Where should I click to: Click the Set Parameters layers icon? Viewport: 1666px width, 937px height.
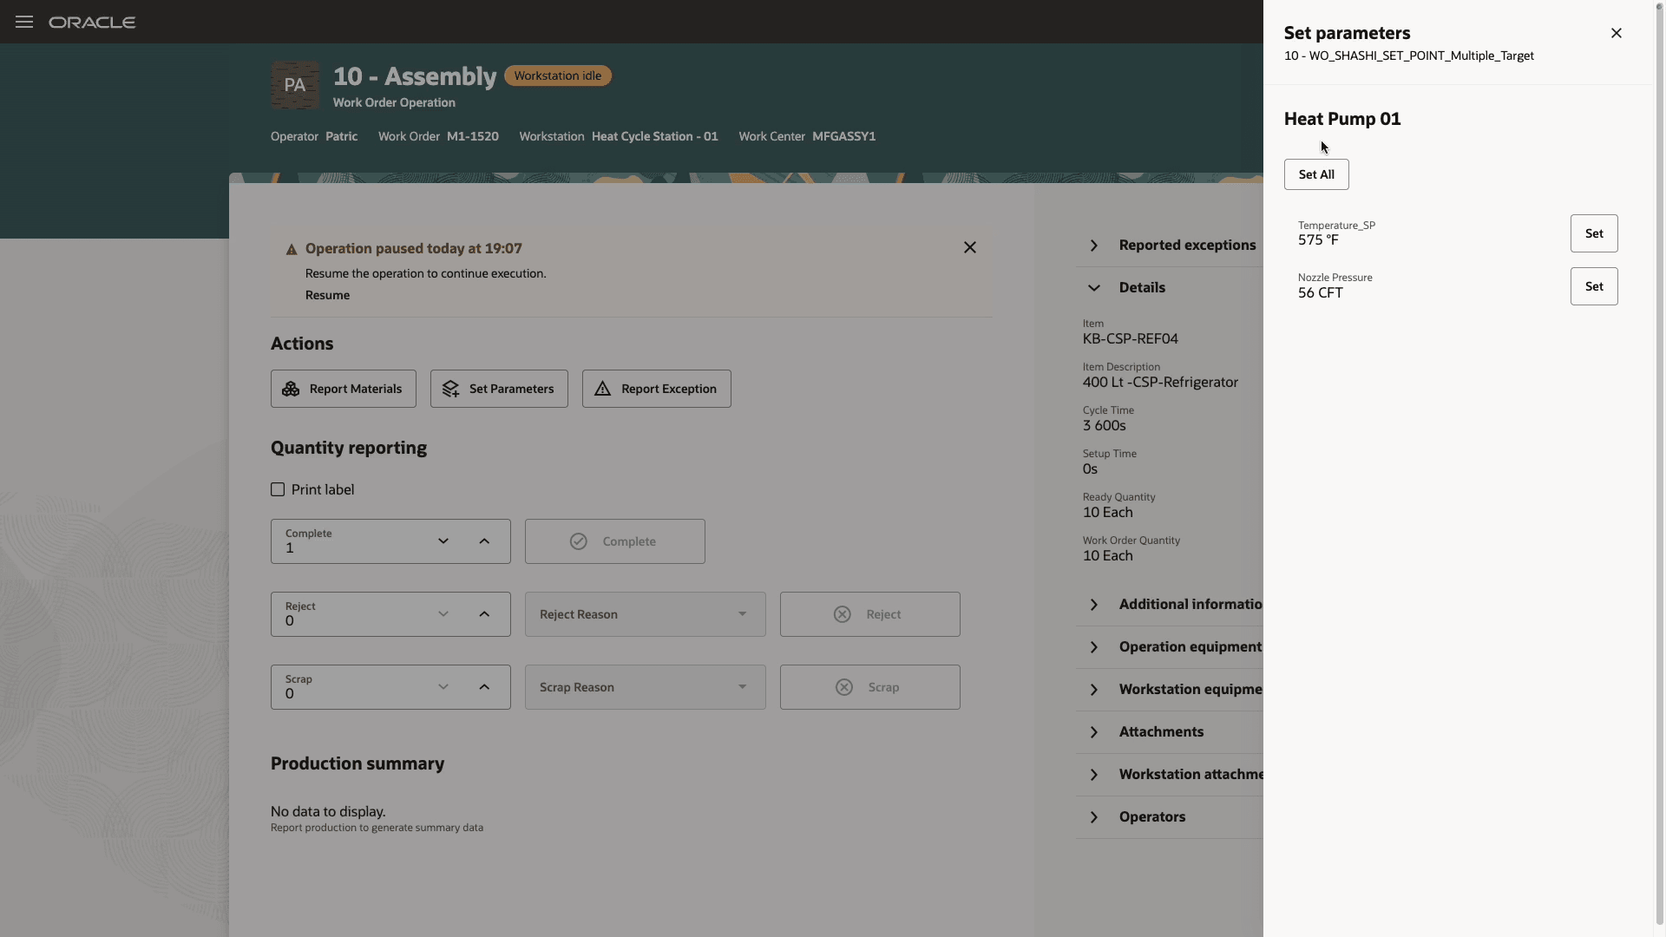pos(450,389)
